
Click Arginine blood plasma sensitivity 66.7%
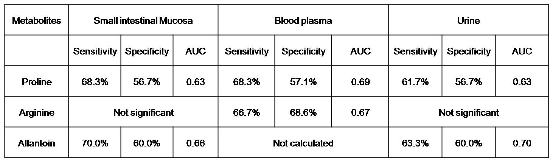point(246,113)
